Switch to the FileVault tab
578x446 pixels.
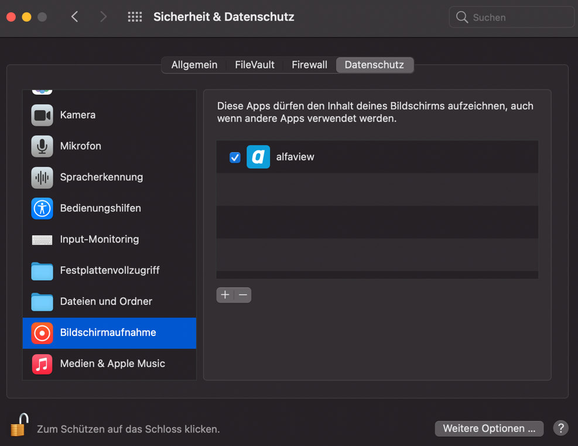254,64
